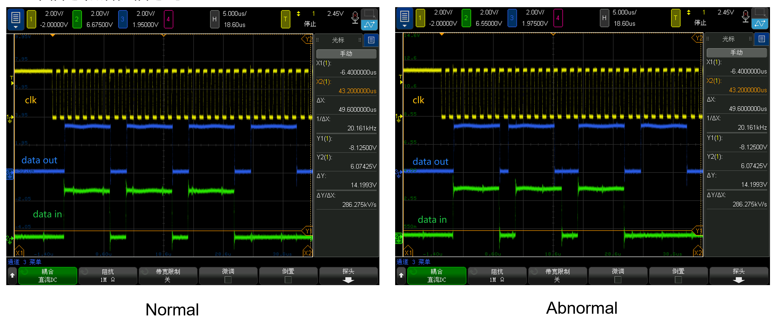Click back arrow softkey in Abnormal scope
This screenshot has height=320, width=782.
pyautogui.click(x=401, y=275)
